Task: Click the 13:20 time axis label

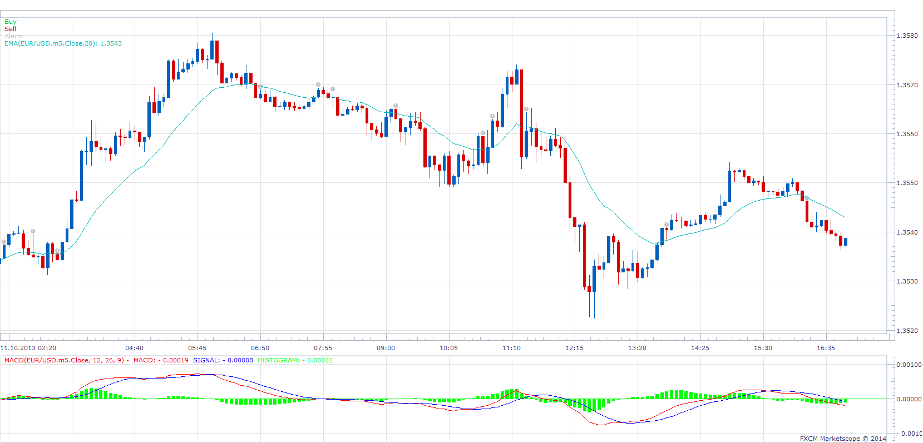Action: pos(637,348)
